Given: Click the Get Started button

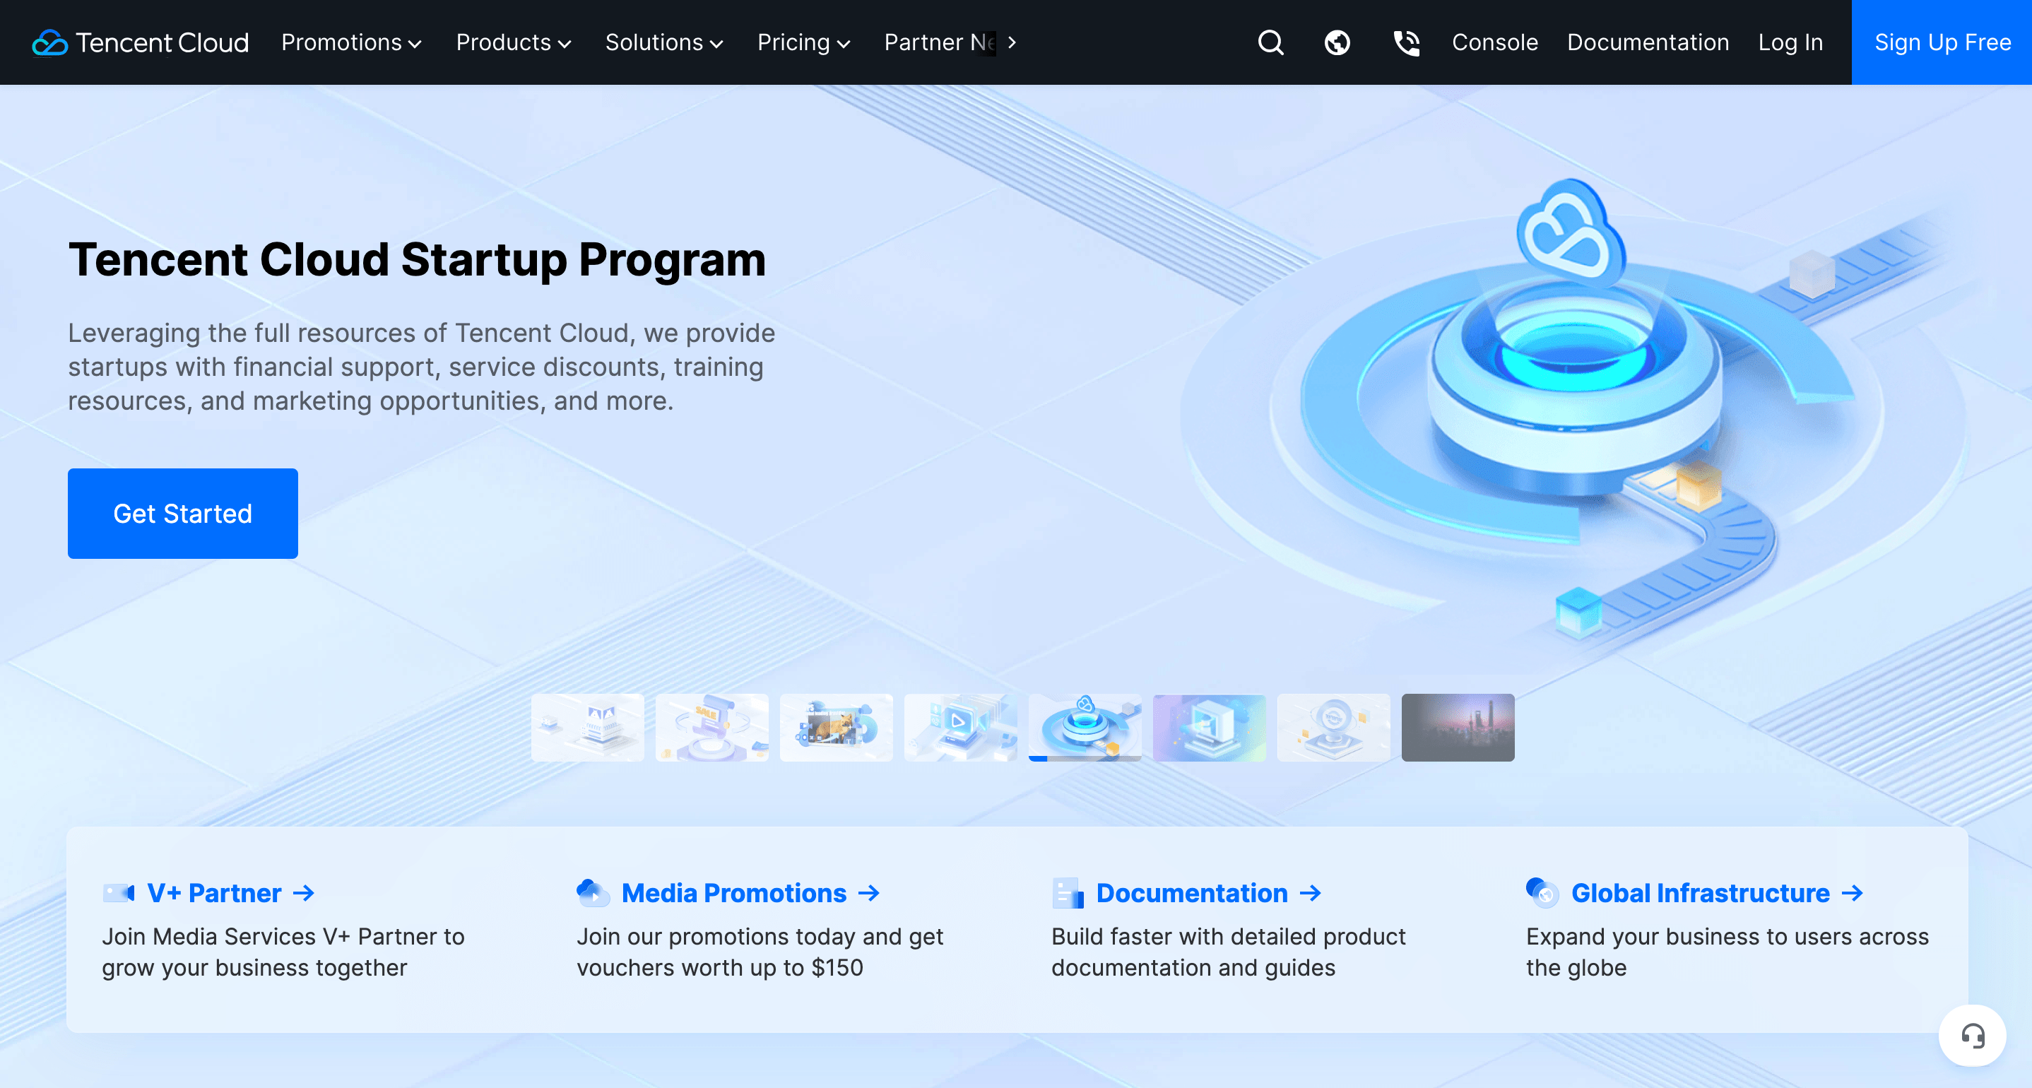Looking at the screenshot, I should point(183,514).
